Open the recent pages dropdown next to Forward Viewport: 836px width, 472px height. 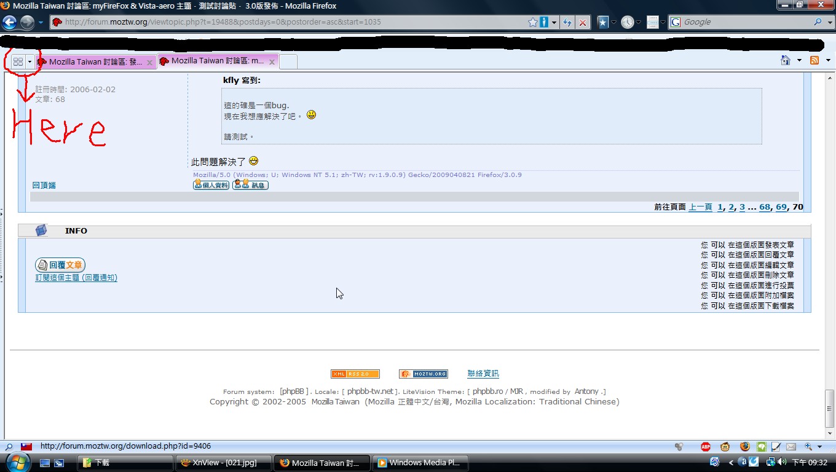click(41, 23)
